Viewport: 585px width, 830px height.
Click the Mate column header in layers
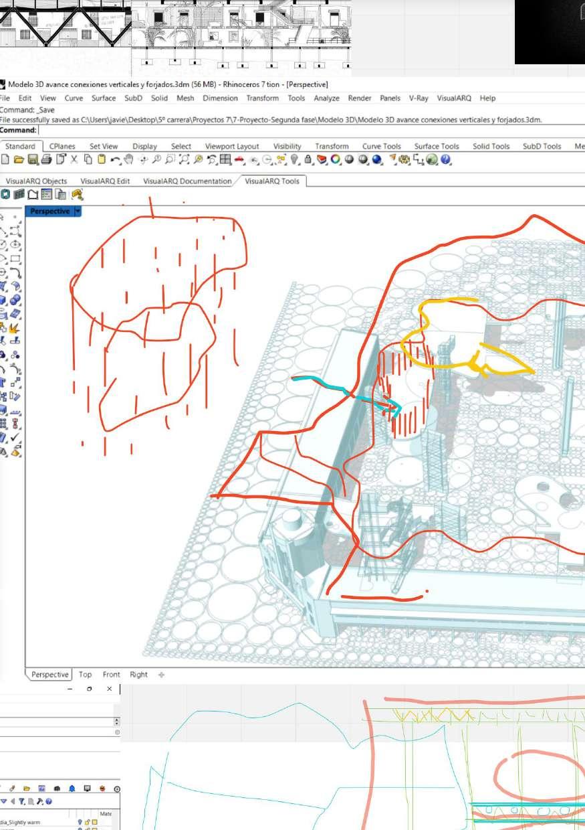[x=106, y=814]
